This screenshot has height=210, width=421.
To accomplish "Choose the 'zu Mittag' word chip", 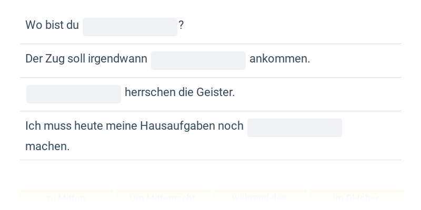I will (x=66, y=198).
